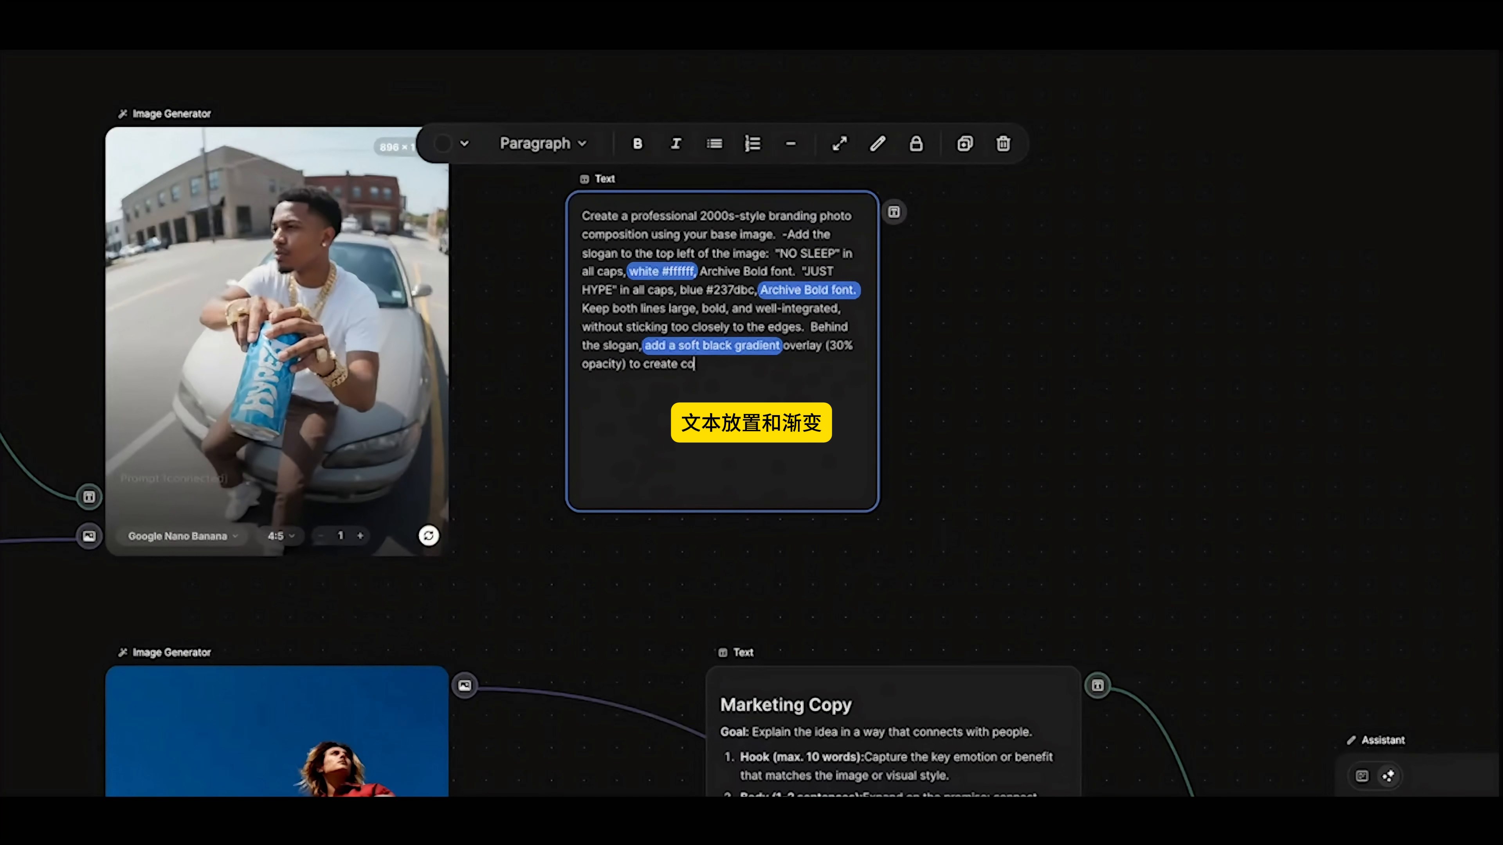Toggle bold formatting in text toolbar
Image resolution: width=1503 pixels, height=845 pixels.
click(637, 144)
